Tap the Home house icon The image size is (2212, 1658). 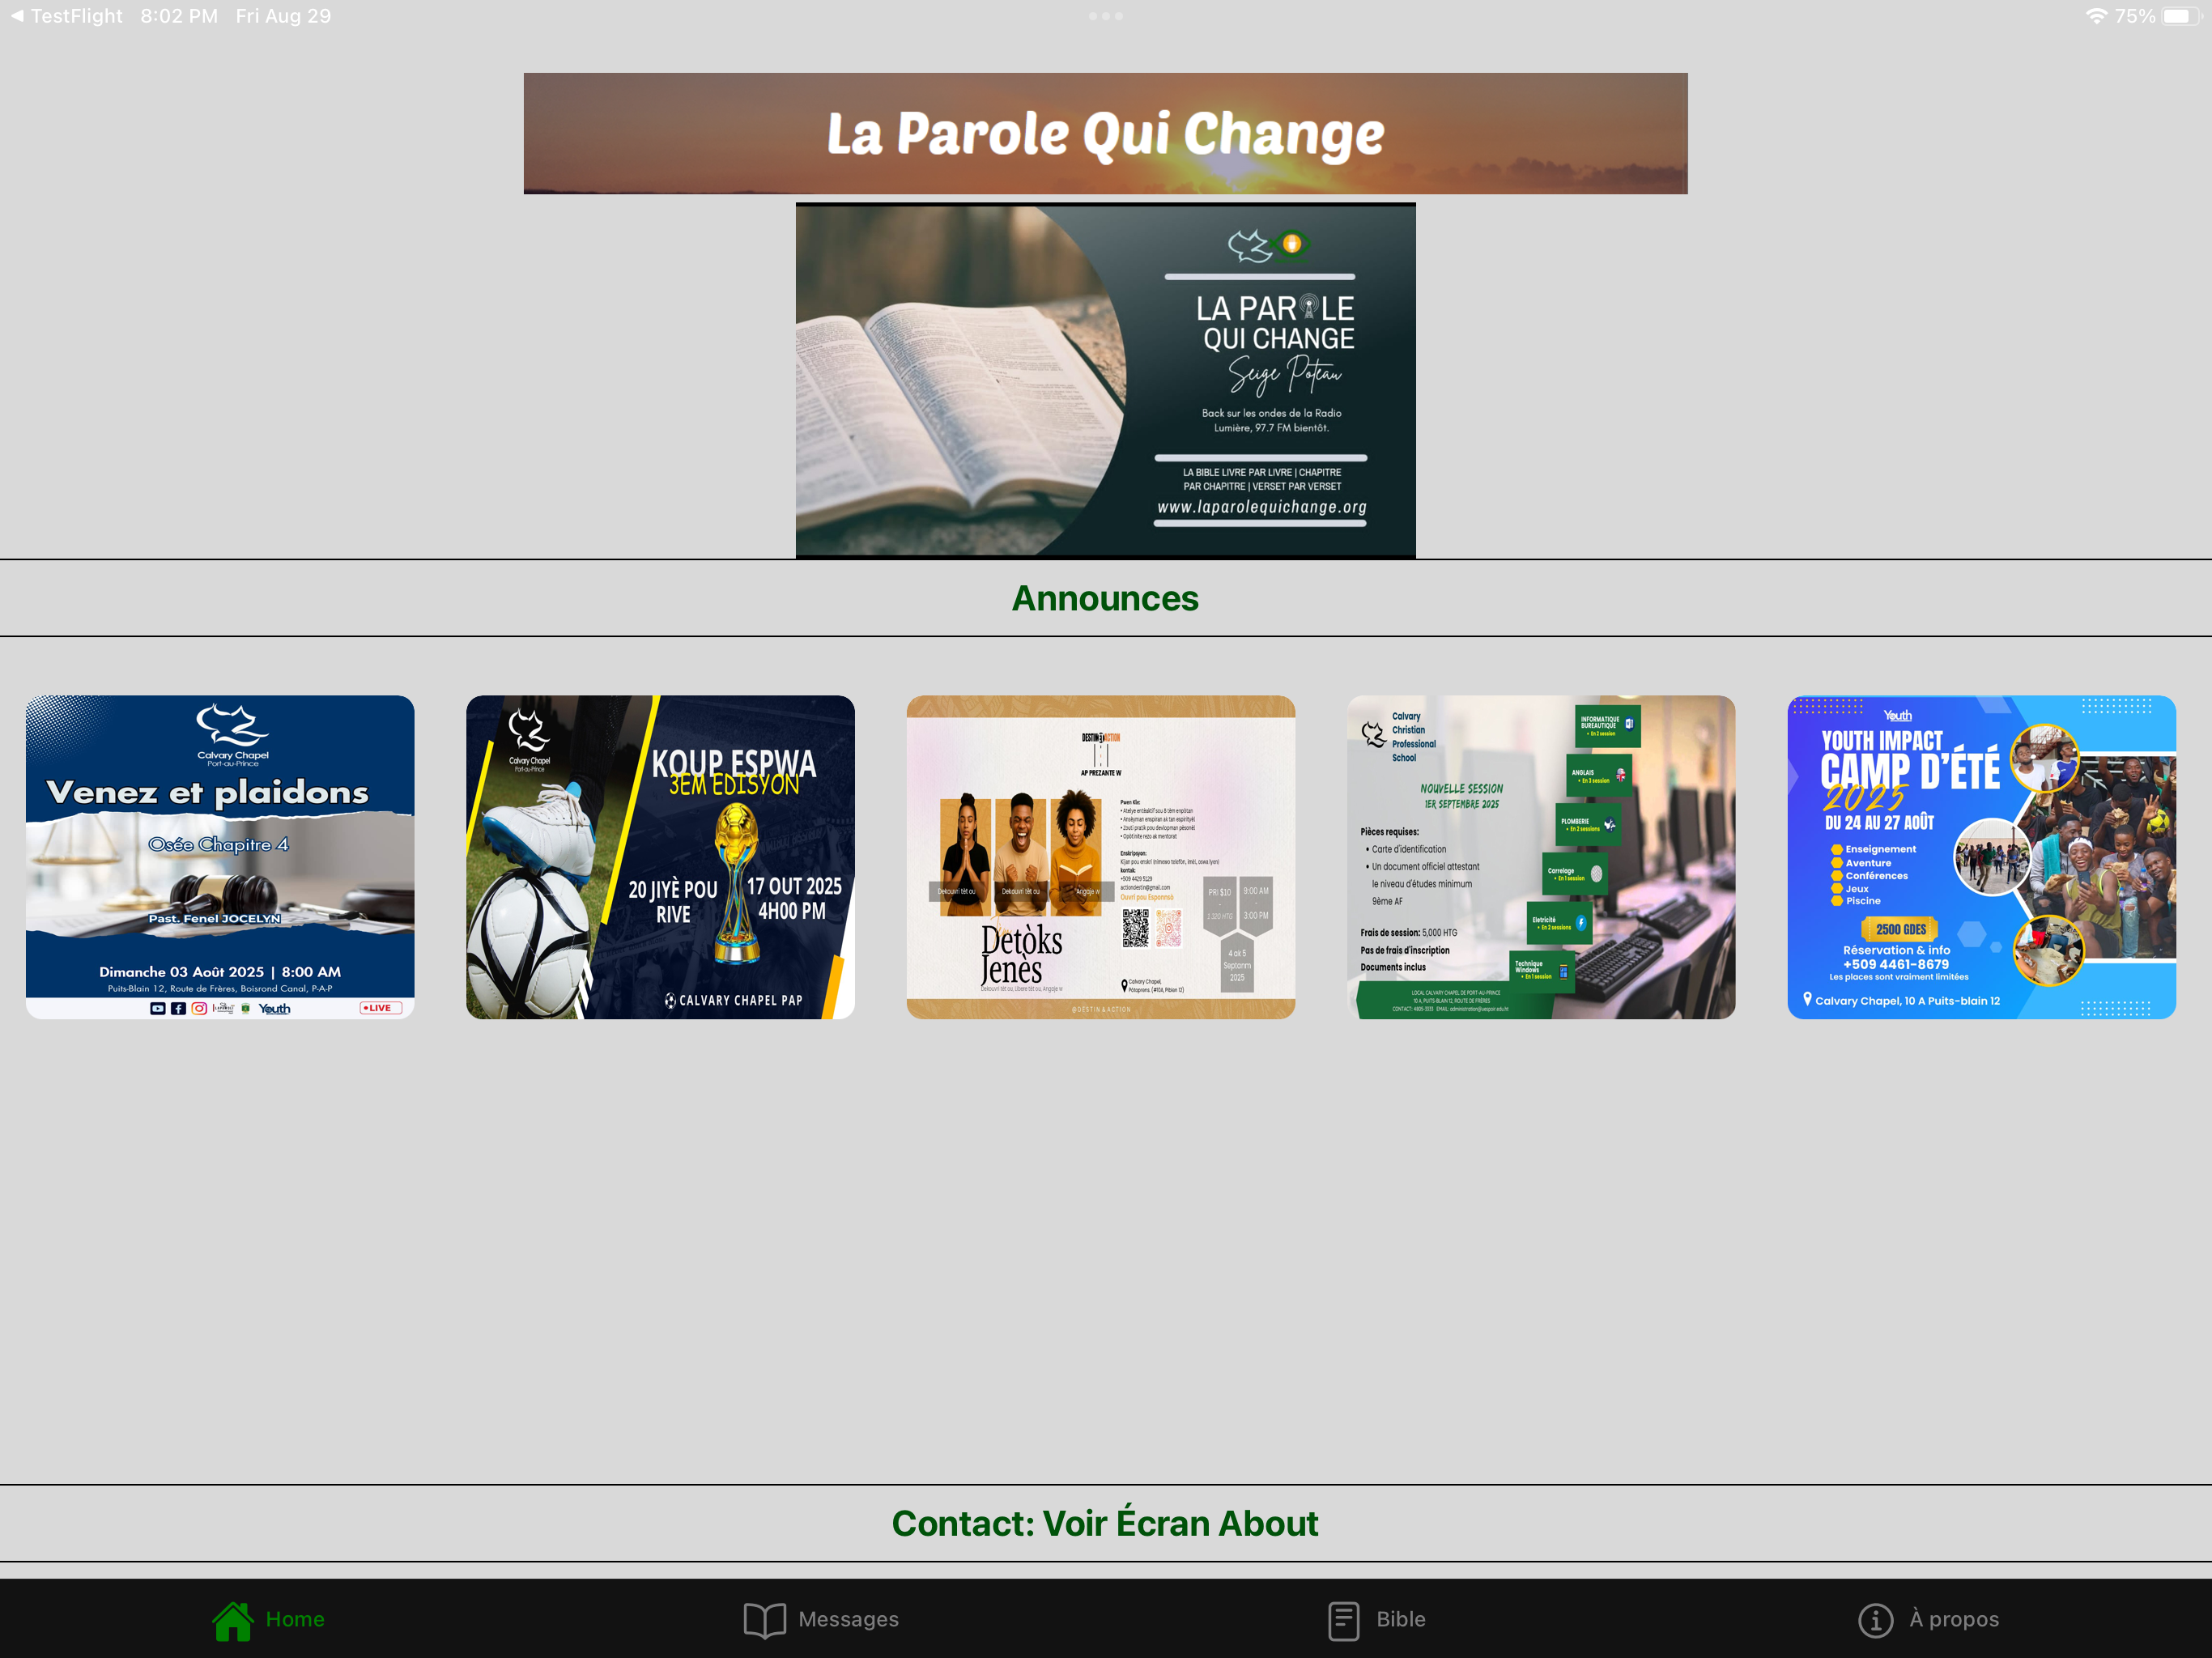(232, 1620)
